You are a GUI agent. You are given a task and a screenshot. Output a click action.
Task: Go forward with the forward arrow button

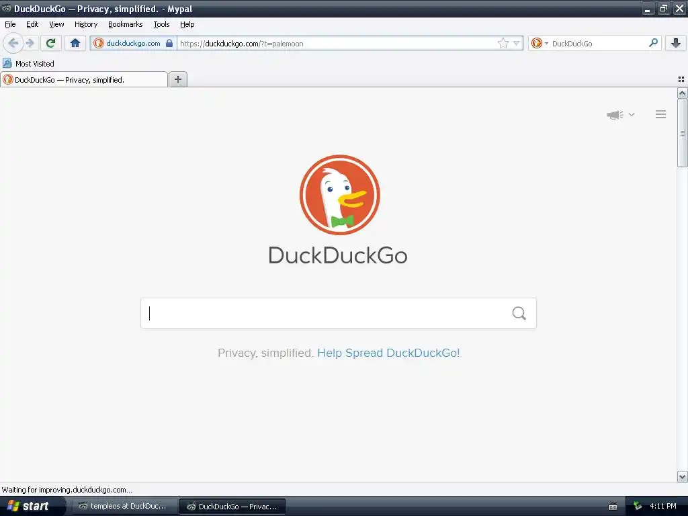[30, 43]
